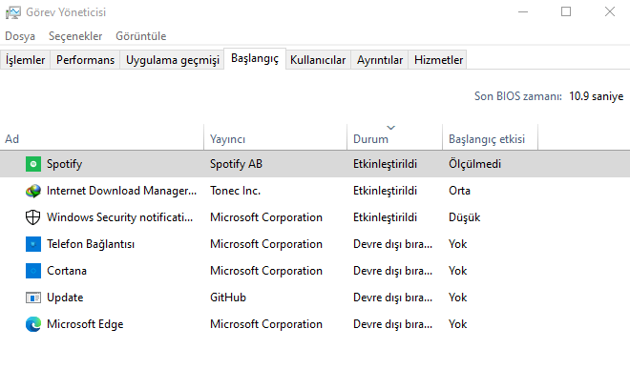This screenshot has width=630, height=390.
Task: Click the Spotify app icon
Action: (33, 164)
